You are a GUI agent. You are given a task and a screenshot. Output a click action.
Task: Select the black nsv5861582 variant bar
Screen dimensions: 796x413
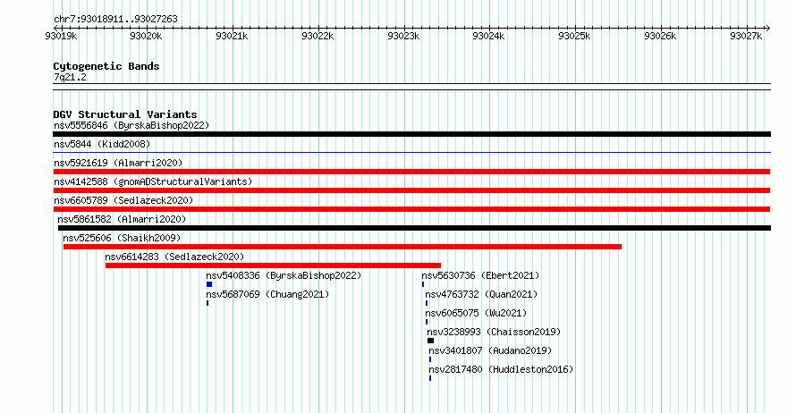[414, 228]
